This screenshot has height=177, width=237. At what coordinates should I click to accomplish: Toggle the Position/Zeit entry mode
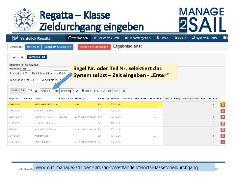click(x=18, y=90)
